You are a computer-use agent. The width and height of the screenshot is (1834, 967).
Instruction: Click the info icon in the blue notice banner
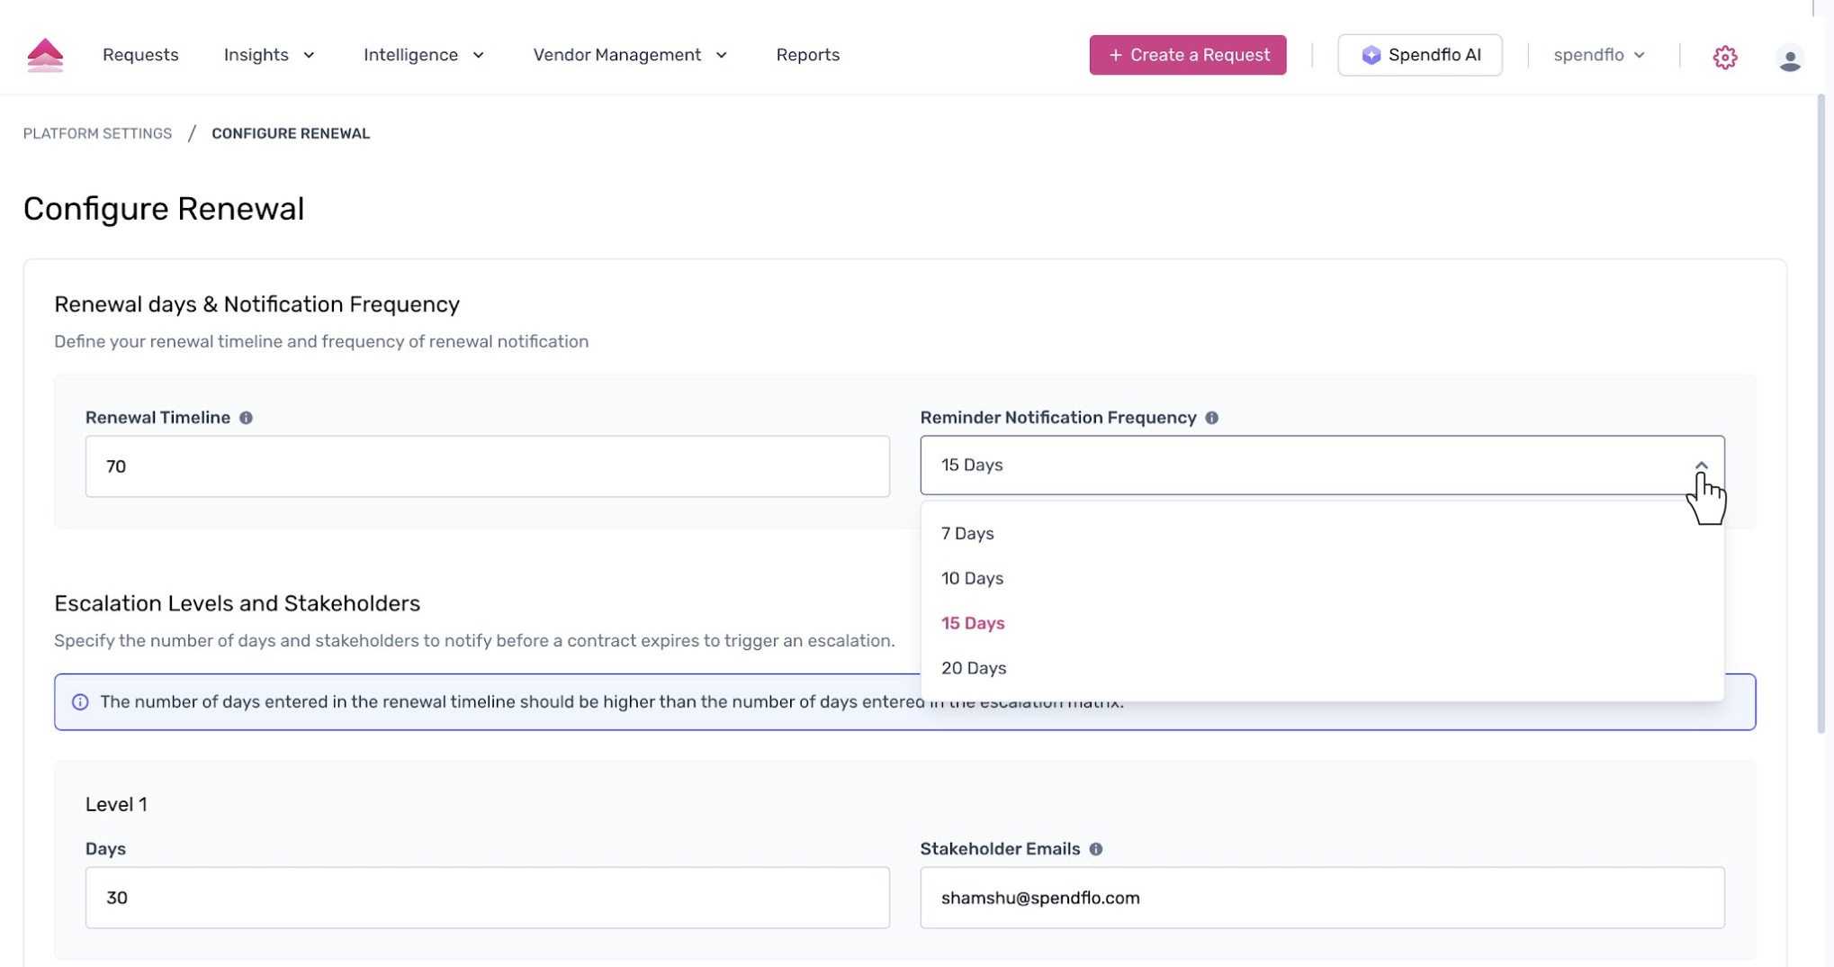click(80, 702)
